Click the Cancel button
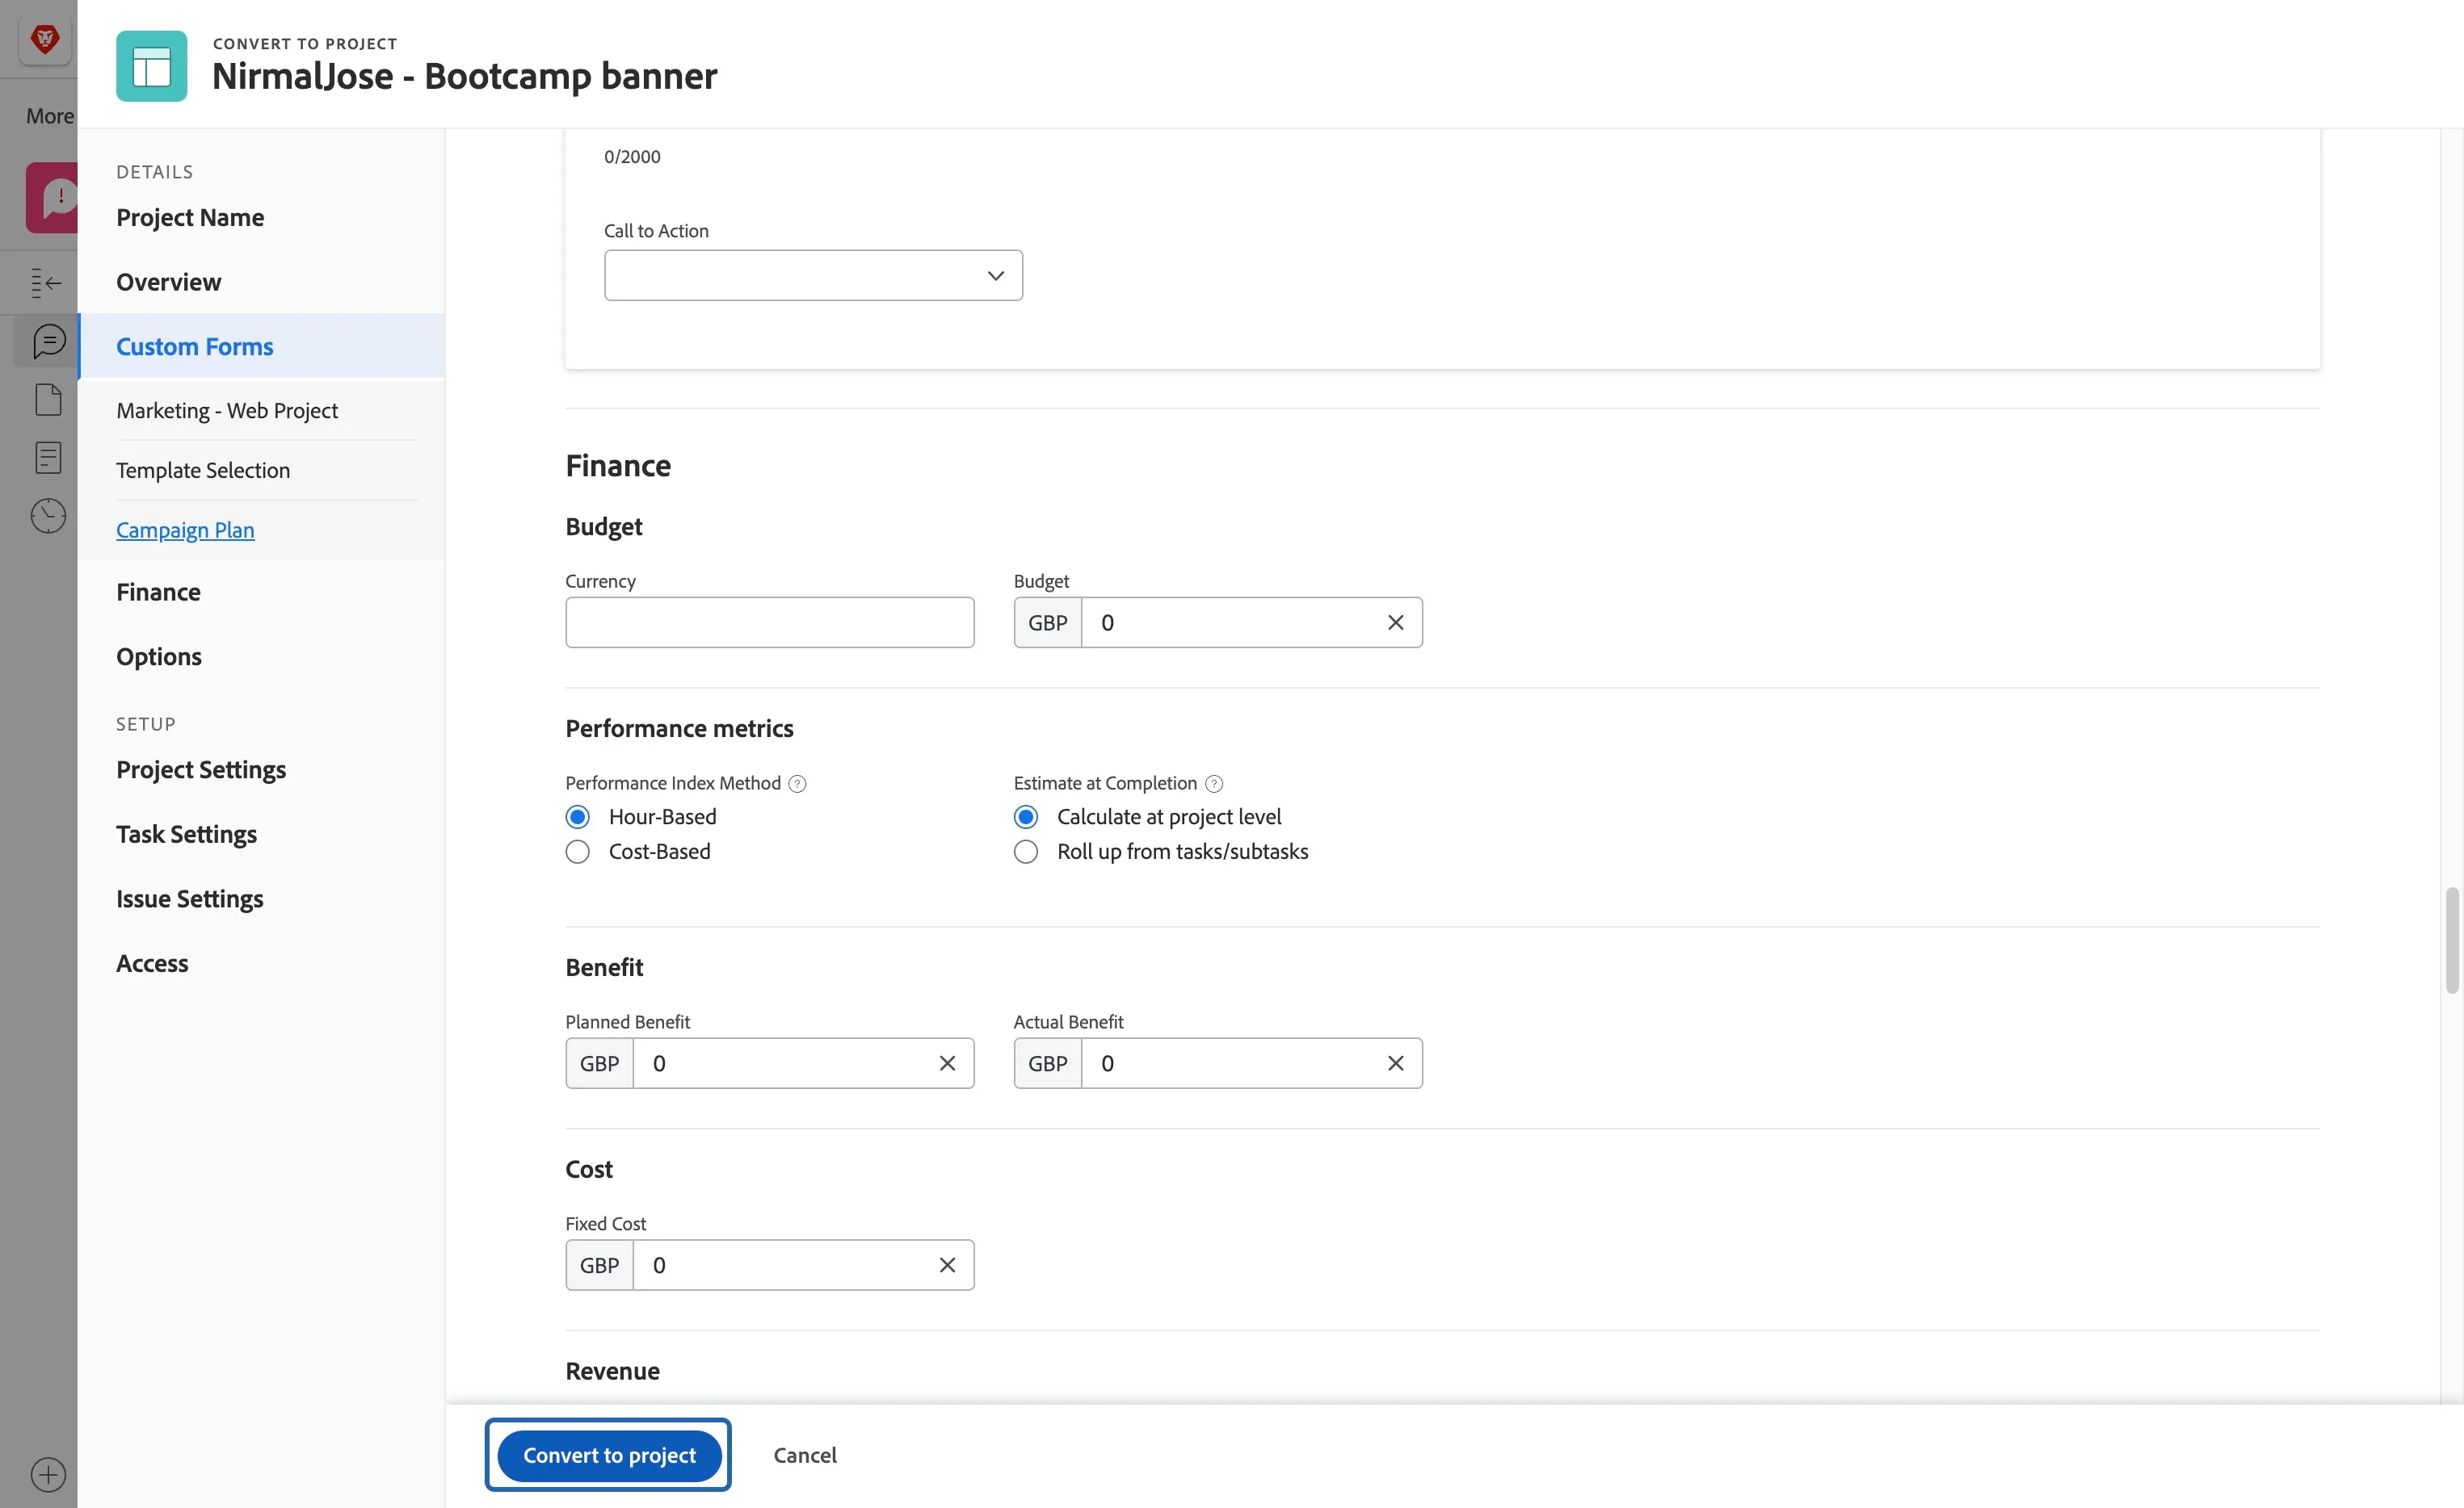2464x1508 pixels. click(805, 1455)
